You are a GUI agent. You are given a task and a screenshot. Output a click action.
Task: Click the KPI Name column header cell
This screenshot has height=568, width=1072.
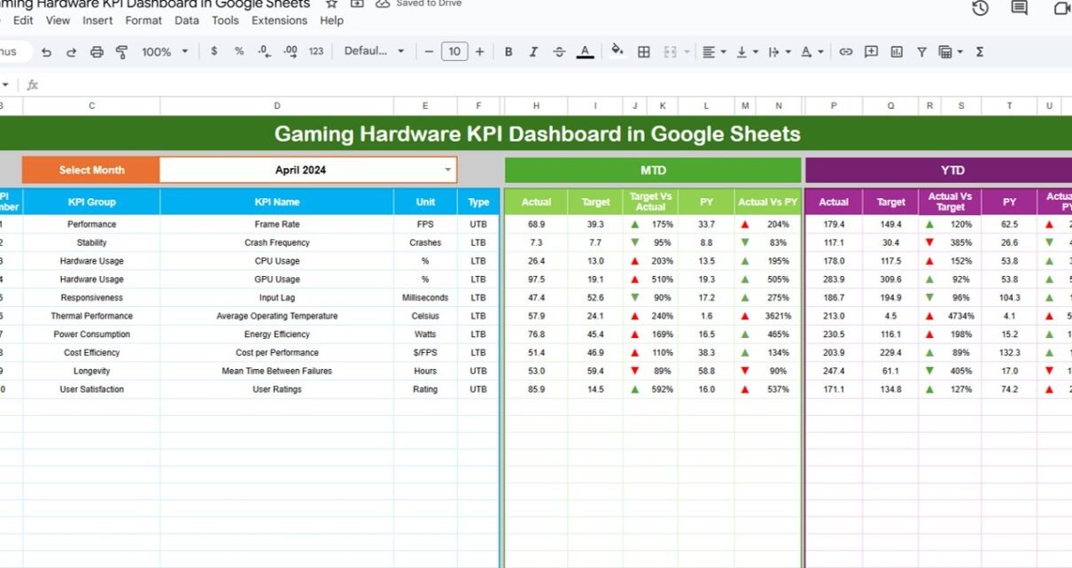coord(277,202)
